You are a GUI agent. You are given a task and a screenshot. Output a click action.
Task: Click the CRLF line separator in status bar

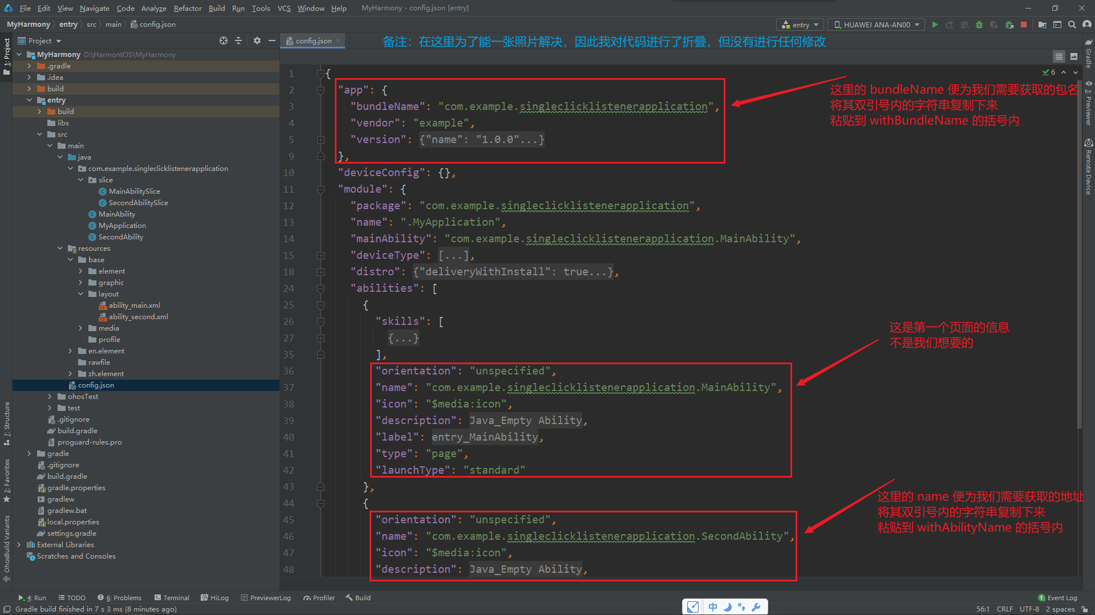pyautogui.click(x=1005, y=609)
